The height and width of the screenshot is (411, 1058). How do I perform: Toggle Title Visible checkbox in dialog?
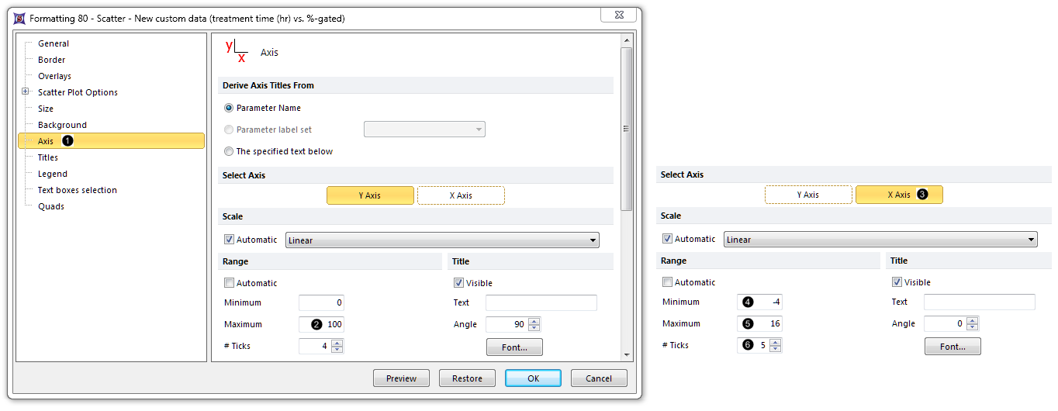(x=458, y=283)
